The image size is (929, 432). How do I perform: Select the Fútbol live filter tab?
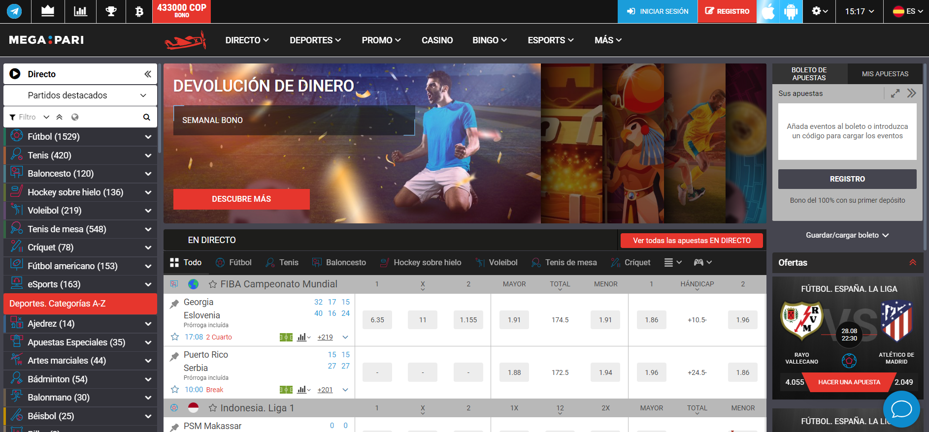(x=234, y=263)
